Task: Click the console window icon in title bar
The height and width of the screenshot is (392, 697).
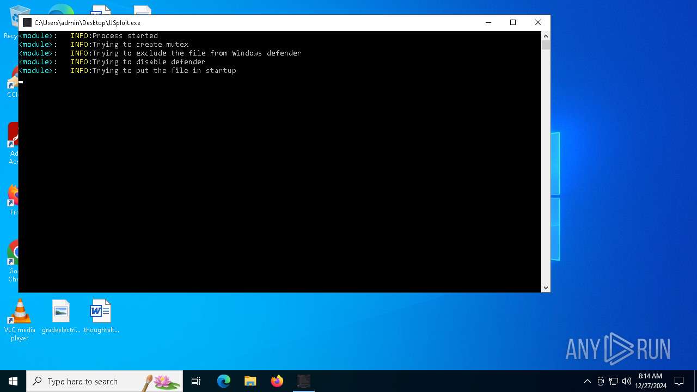Action: (27, 22)
